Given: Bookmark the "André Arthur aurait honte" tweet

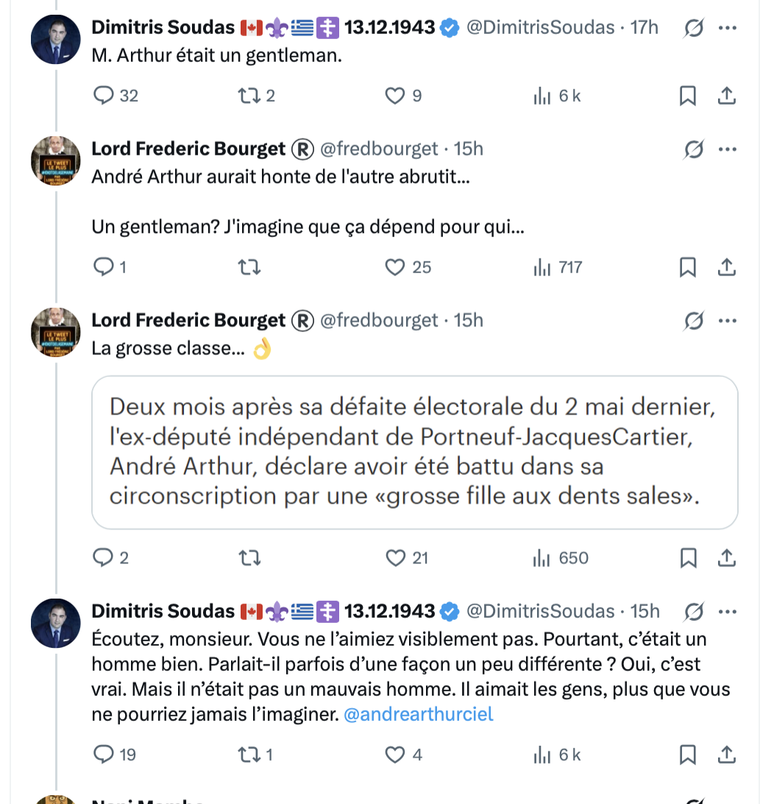Looking at the screenshot, I should [687, 267].
